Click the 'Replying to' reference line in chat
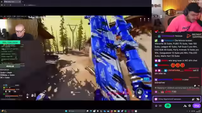The image size is (202, 113). [x=177, y=88]
